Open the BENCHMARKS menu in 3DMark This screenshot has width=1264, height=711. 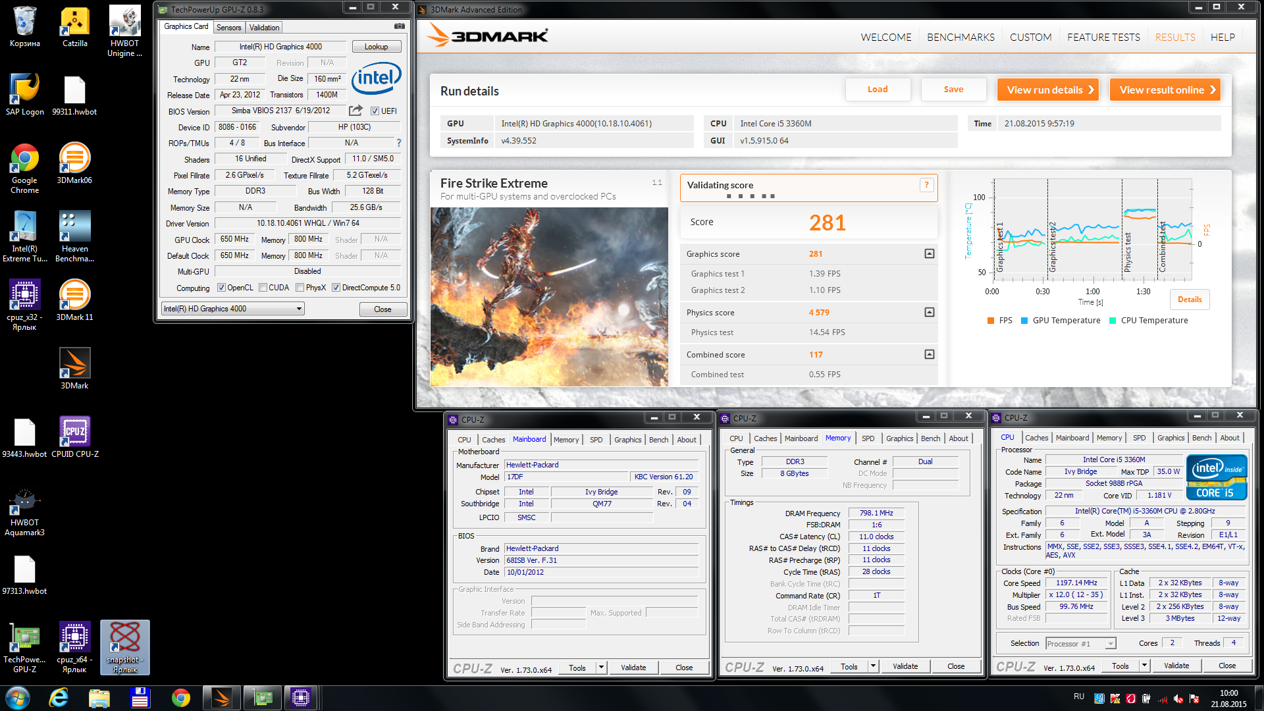[961, 38]
